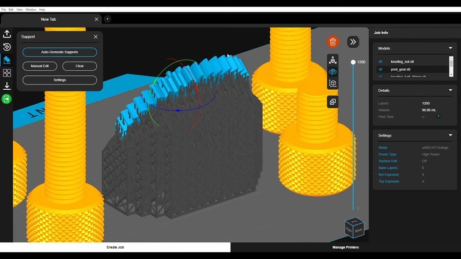461x259 pixels.
Task: Click the Back face of orientation cube
Action: 358,230
